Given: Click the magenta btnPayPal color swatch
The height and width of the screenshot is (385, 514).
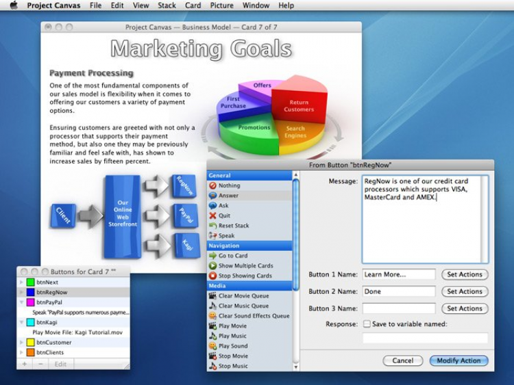Looking at the screenshot, I should click(30, 302).
